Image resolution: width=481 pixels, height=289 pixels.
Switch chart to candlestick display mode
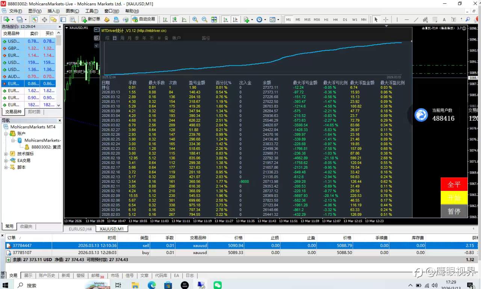point(174,20)
